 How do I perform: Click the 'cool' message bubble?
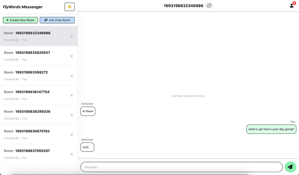tap(87, 147)
